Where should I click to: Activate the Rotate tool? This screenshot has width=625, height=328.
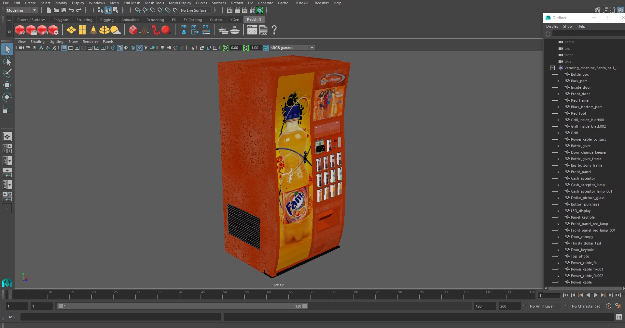click(x=7, y=97)
